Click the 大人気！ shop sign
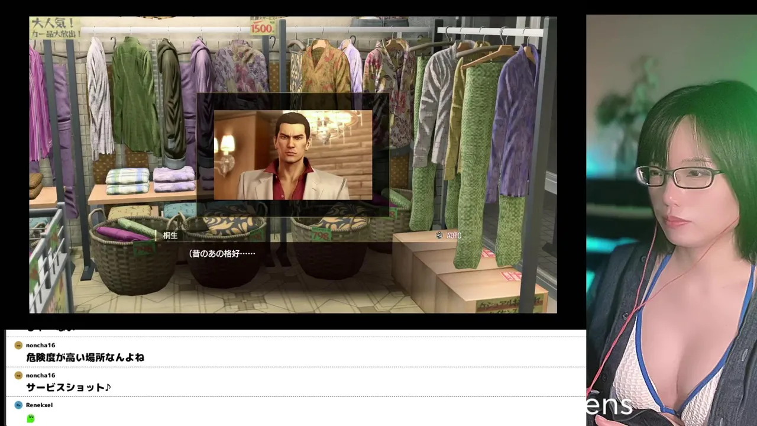Image resolution: width=757 pixels, height=426 pixels. (x=54, y=28)
